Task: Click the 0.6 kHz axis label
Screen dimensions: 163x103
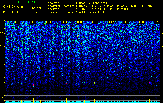Action: tap(2, 98)
